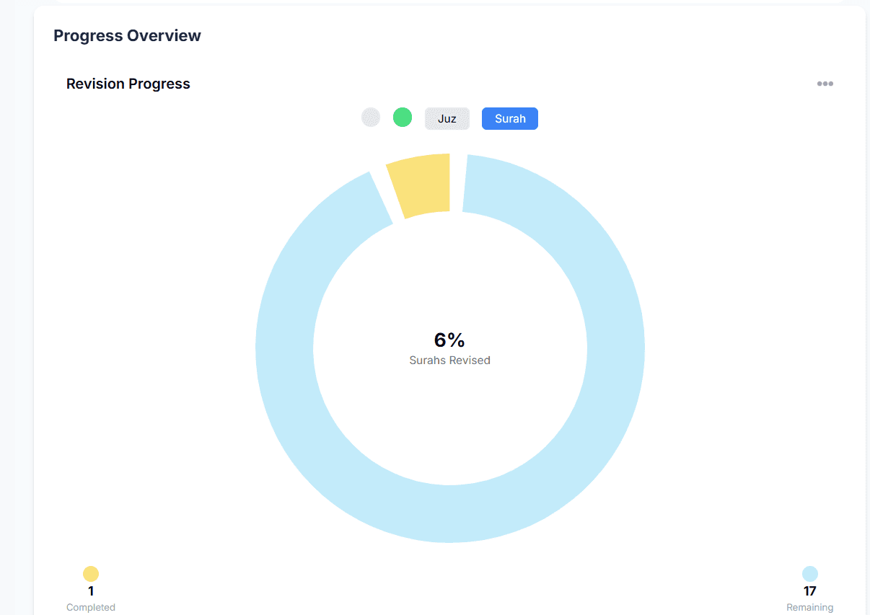Open the Revision Progress options menu
The image size is (870, 615).
(825, 83)
